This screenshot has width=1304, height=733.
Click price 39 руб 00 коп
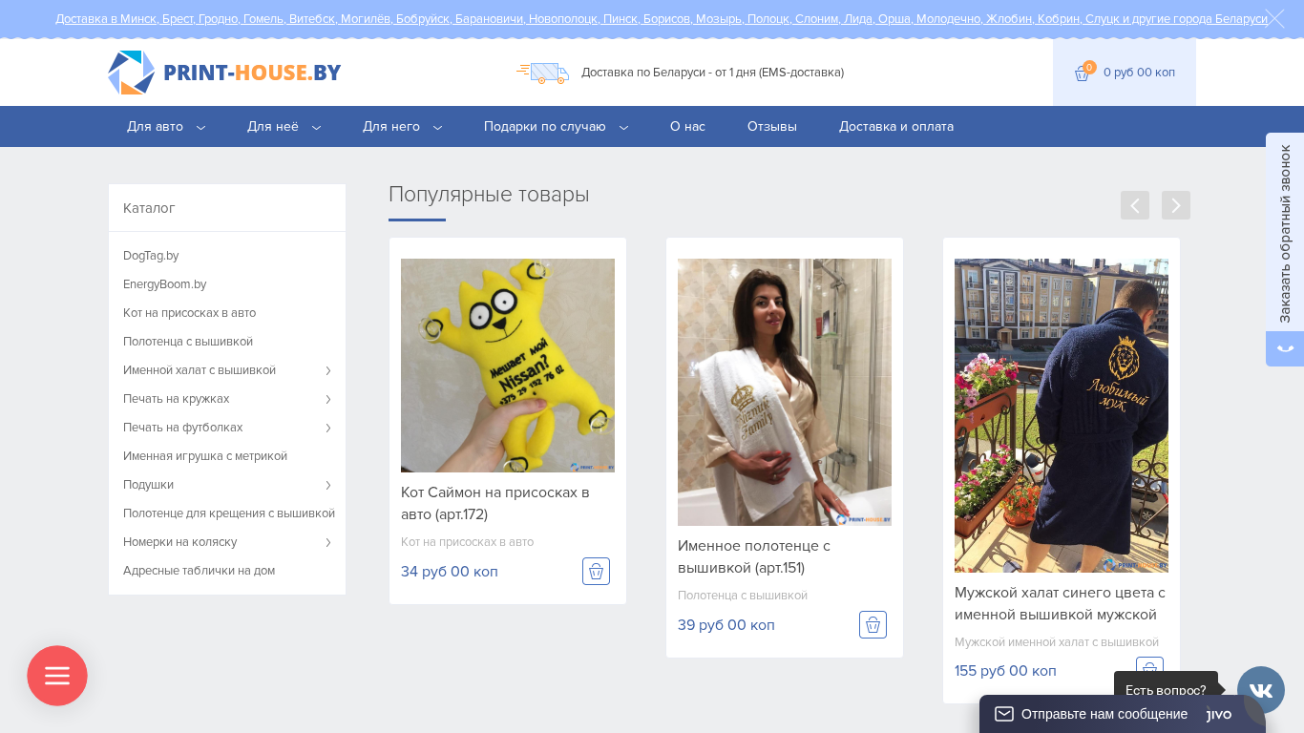[x=726, y=625]
